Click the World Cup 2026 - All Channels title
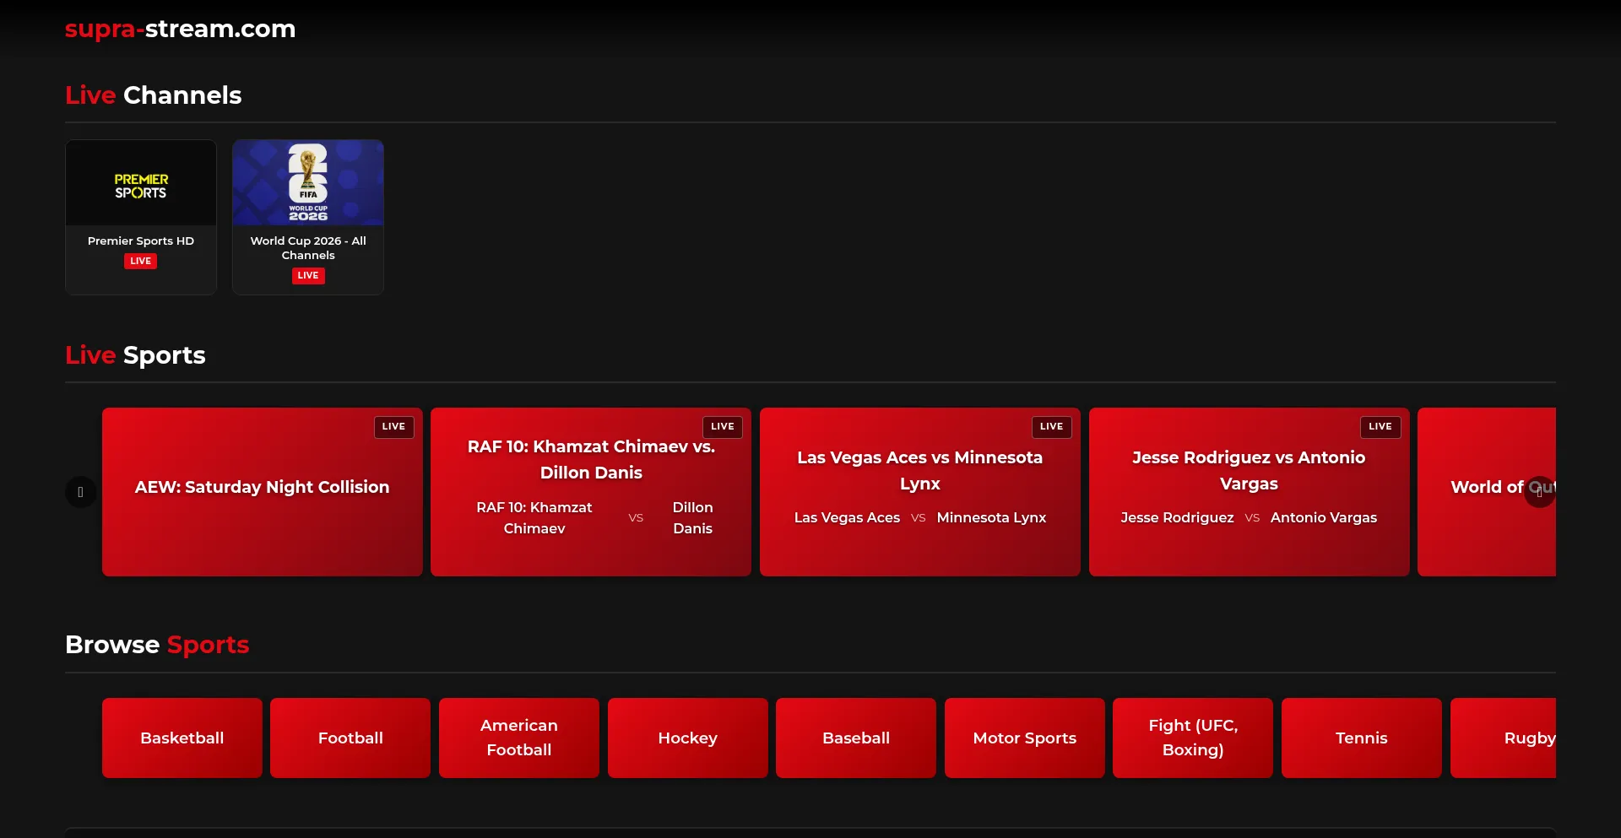This screenshot has width=1621, height=838. 308,248
